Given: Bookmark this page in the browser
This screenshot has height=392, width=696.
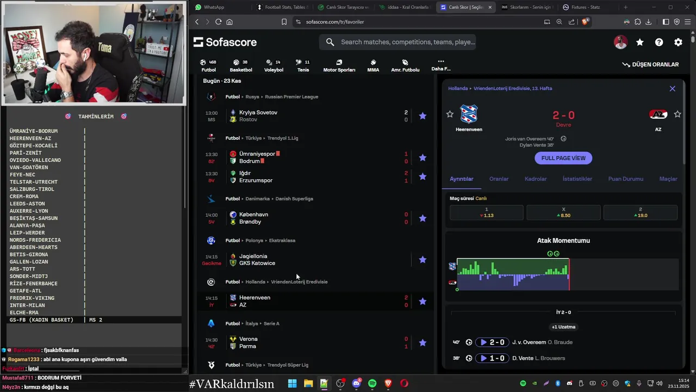Looking at the screenshot, I should click(x=284, y=22).
